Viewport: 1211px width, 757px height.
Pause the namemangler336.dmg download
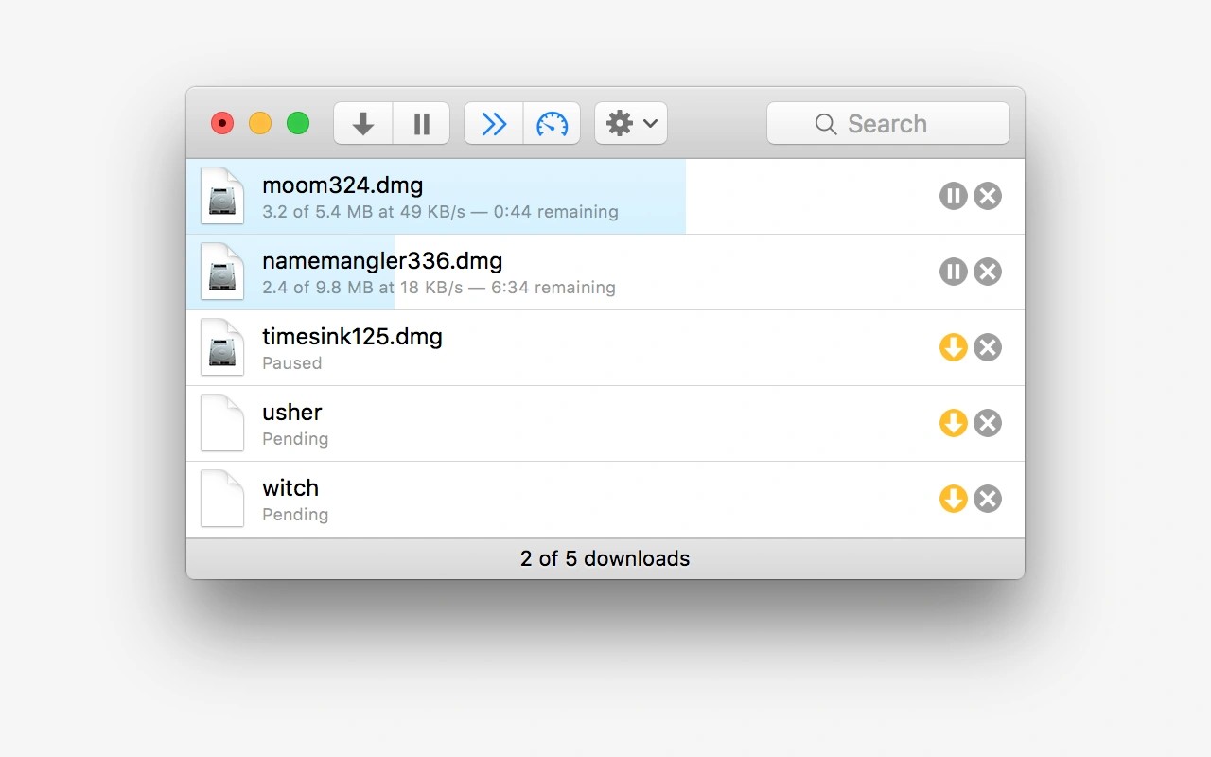tap(953, 272)
